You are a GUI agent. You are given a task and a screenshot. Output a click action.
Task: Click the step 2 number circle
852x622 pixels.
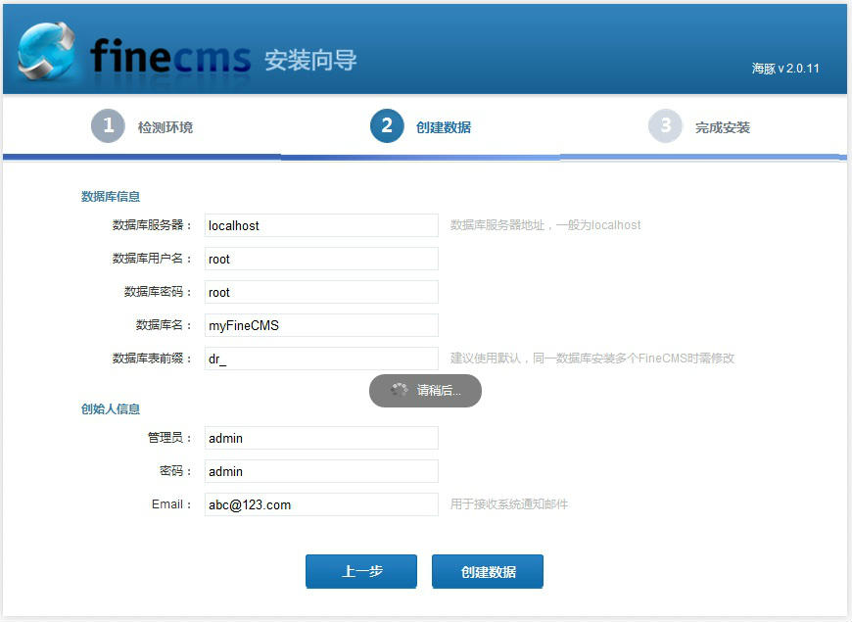click(x=387, y=125)
